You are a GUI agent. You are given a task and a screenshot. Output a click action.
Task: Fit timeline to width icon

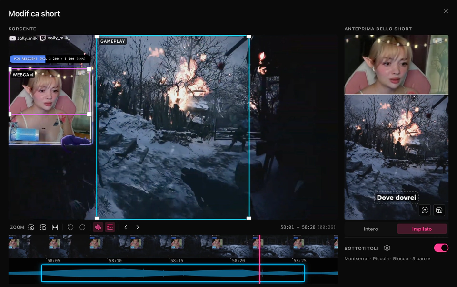tap(55, 228)
